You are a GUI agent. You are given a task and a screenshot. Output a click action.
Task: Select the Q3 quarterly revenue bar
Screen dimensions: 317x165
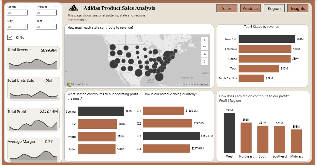pos(172,136)
